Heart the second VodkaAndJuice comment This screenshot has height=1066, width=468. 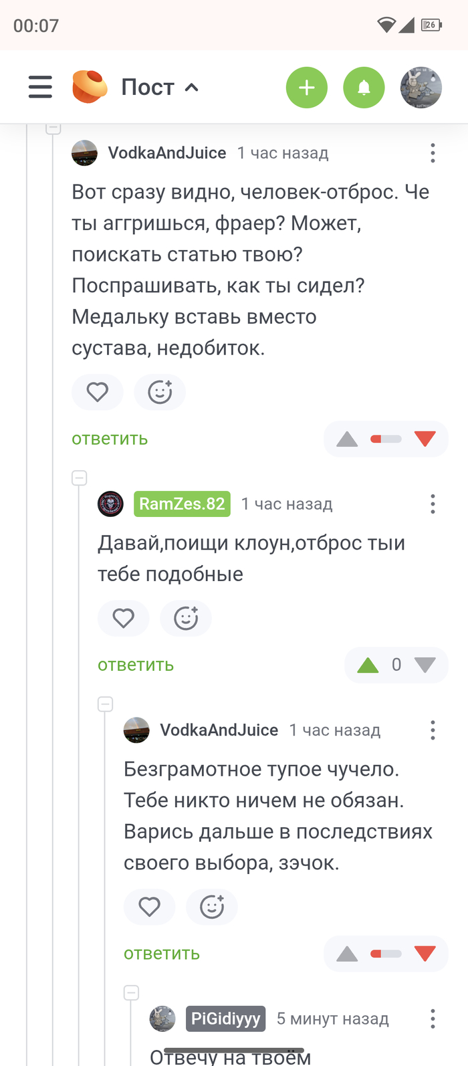149,907
